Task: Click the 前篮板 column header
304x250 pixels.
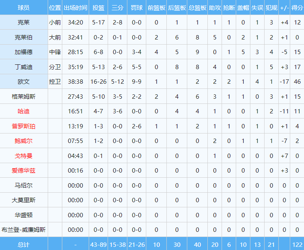Action: [157, 8]
